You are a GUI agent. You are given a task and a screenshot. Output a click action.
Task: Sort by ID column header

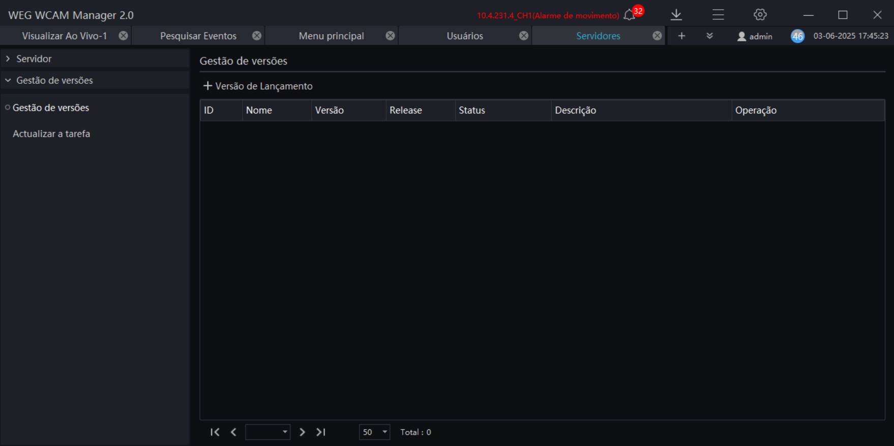(x=221, y=110)
